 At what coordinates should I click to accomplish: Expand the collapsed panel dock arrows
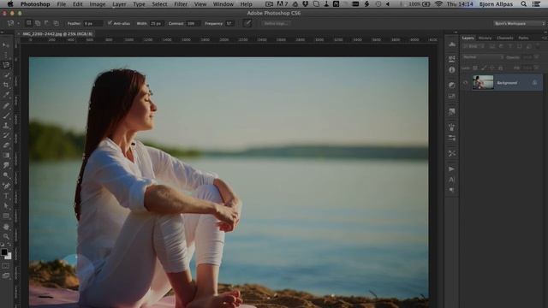click(456, 33)
